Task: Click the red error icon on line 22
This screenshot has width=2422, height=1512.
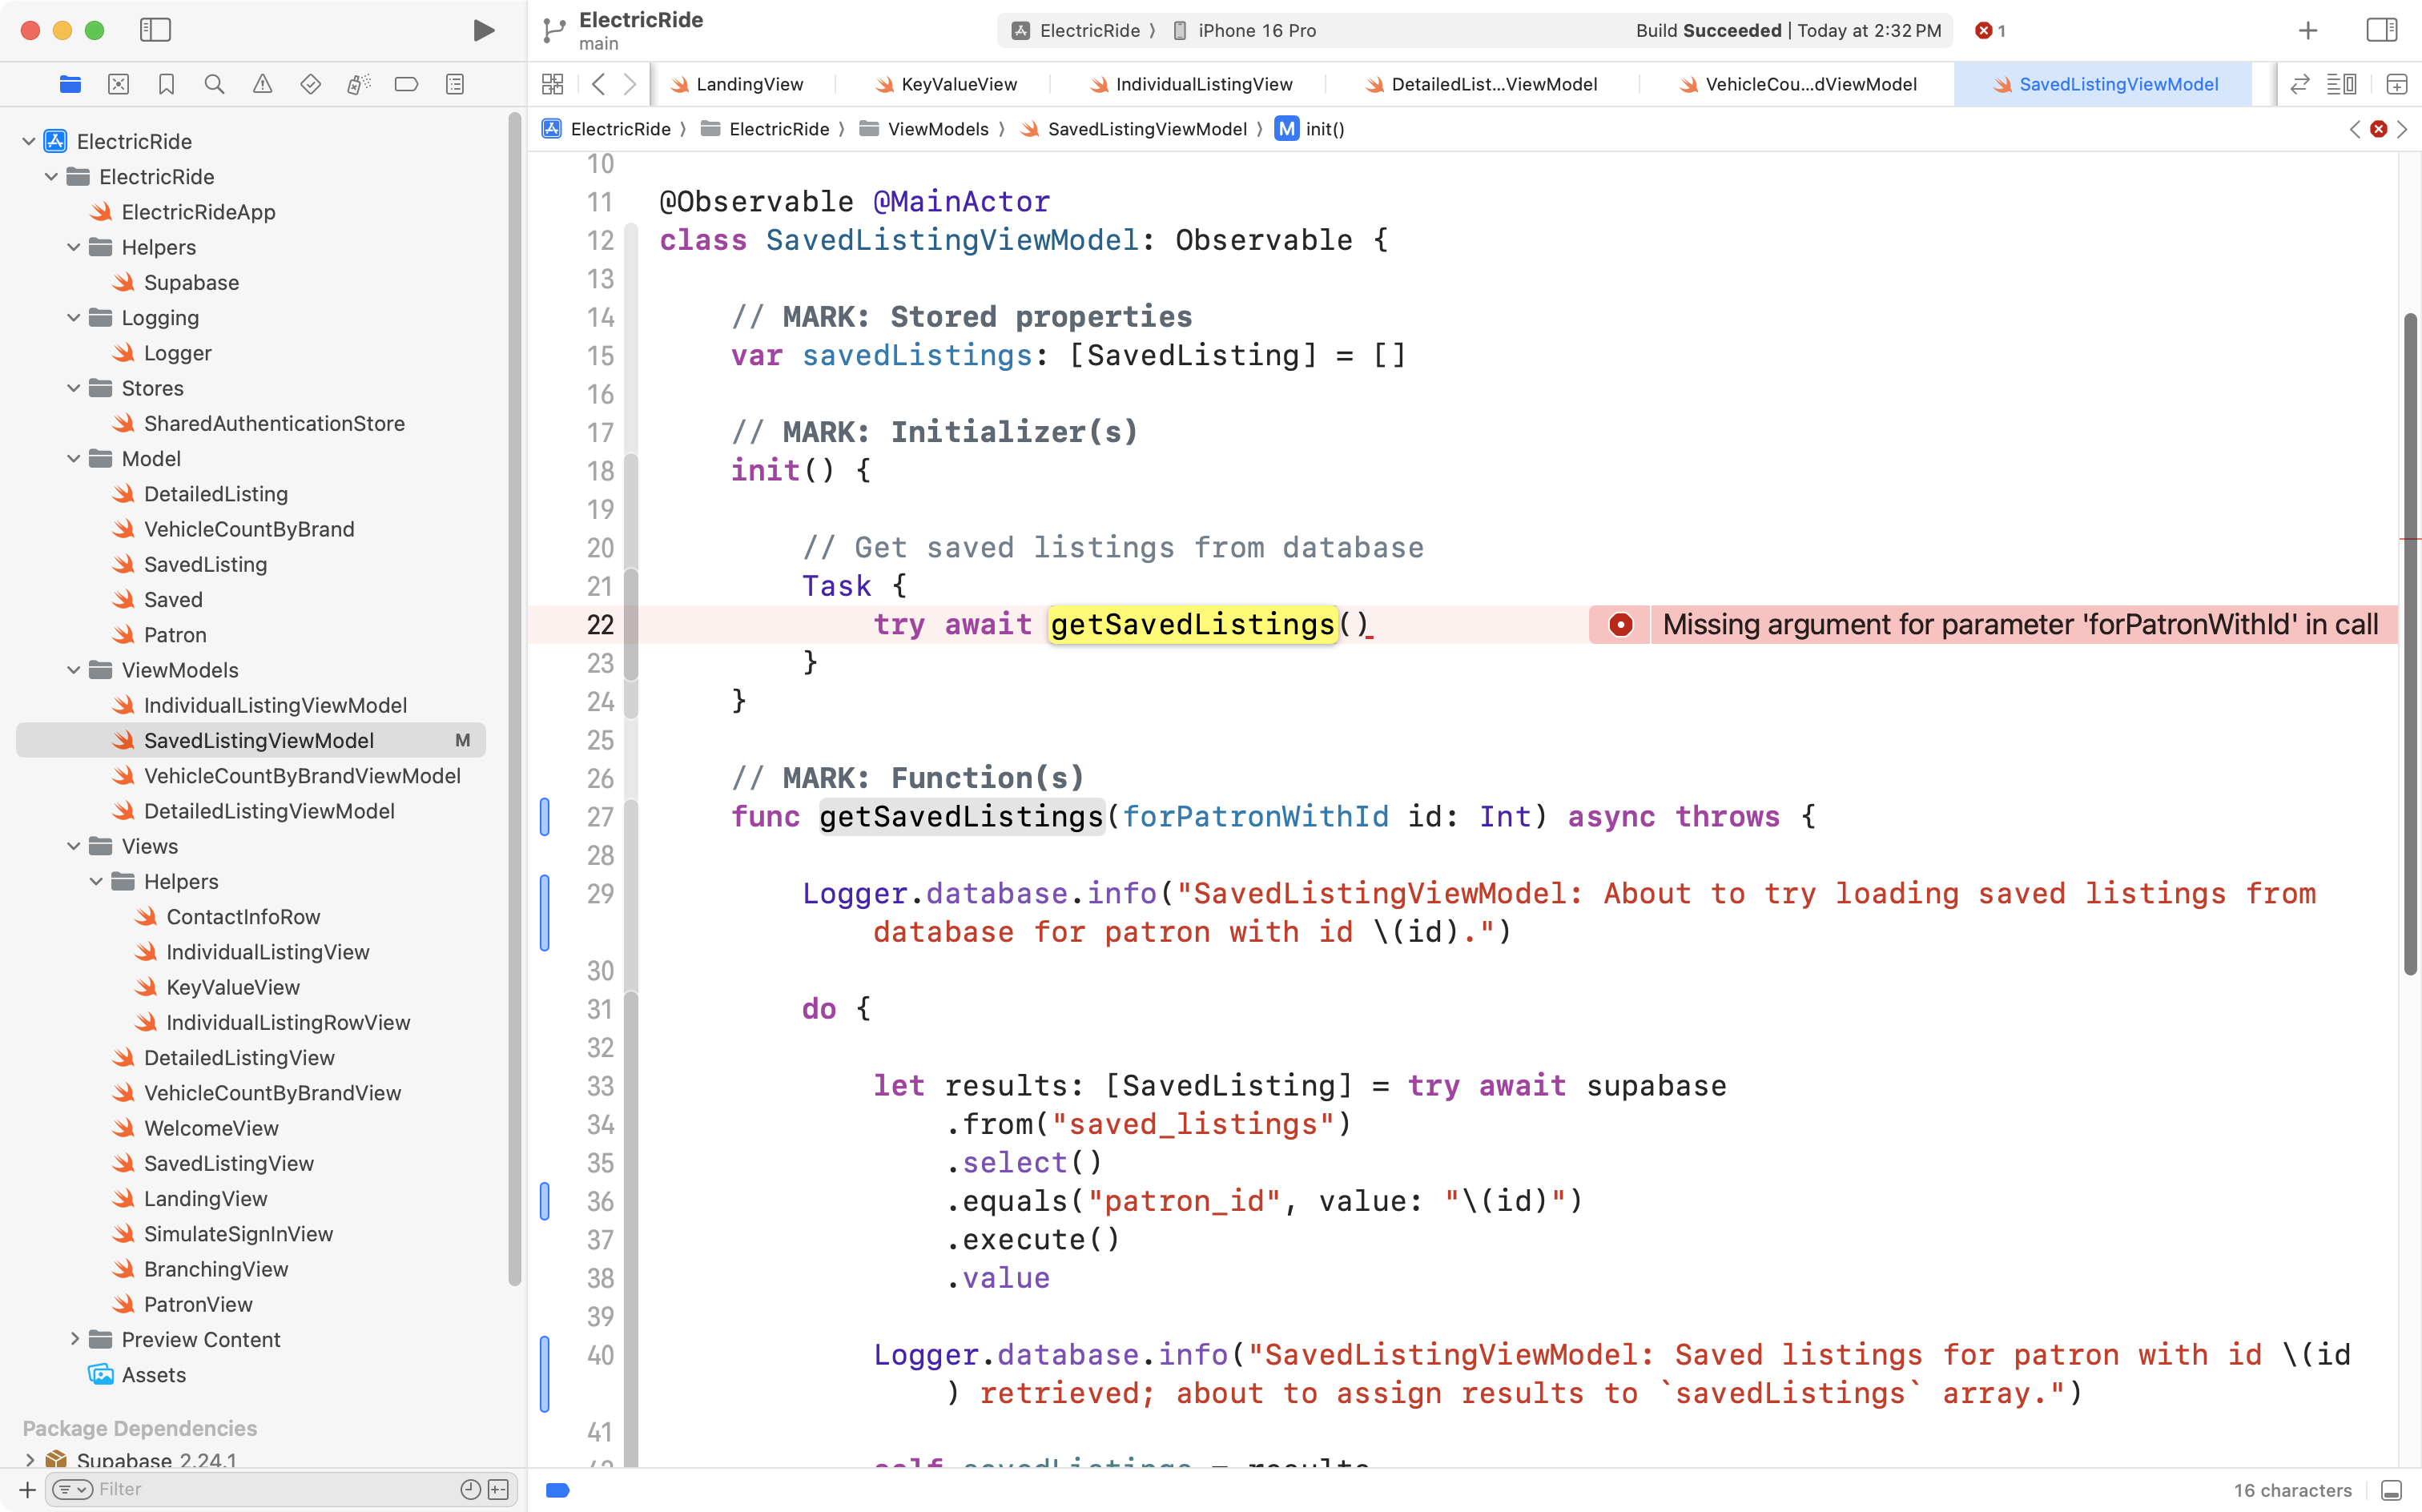Action: pos(1620,625)
